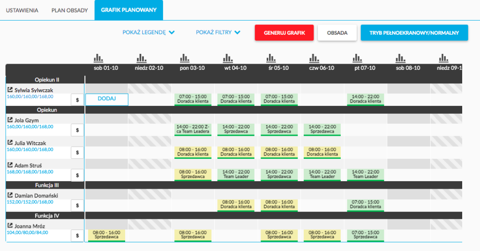This screenshot has height=251, width=480.
Task: Click the dollar button for Joanna Mróz
Action: point(77,236)
